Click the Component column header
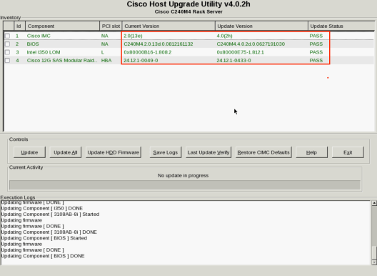 coord(63,26)
